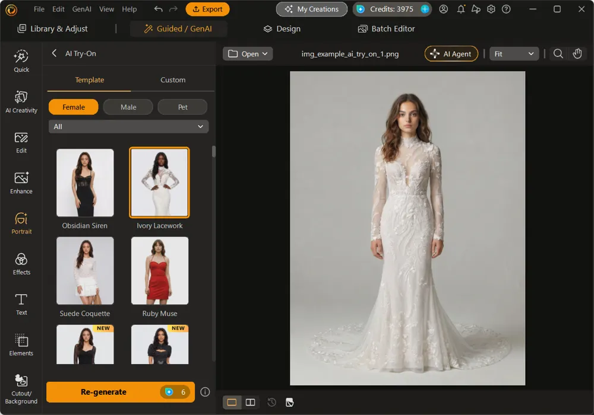594x415 pixels.
Task: Select the Male category
Action: tap(128, 107)
